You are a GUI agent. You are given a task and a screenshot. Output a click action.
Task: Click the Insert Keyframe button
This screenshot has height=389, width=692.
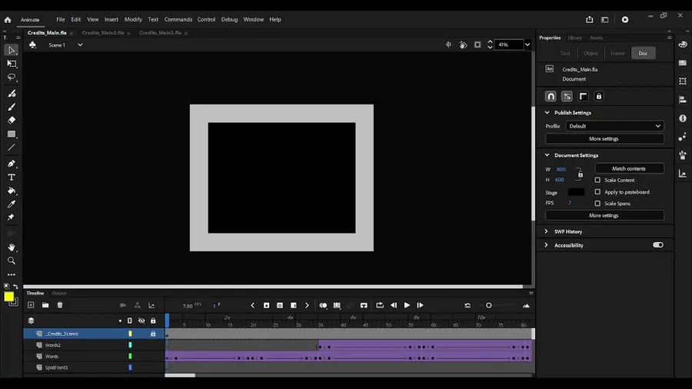(267, 305)
